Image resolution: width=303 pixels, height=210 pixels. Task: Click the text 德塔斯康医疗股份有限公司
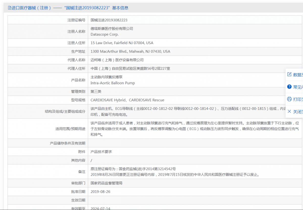(112, 29)
